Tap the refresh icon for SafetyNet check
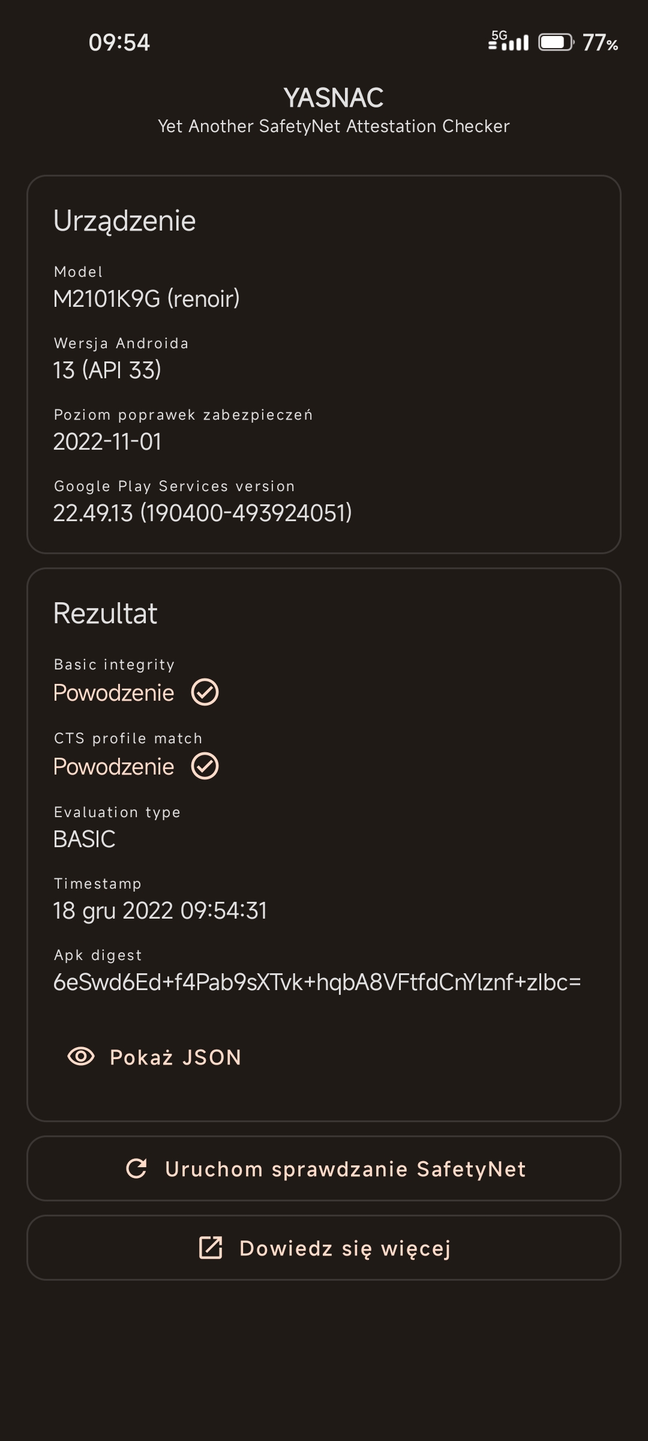Image resolution: width=648 pixels, height=1441 pixels. 137,1168
